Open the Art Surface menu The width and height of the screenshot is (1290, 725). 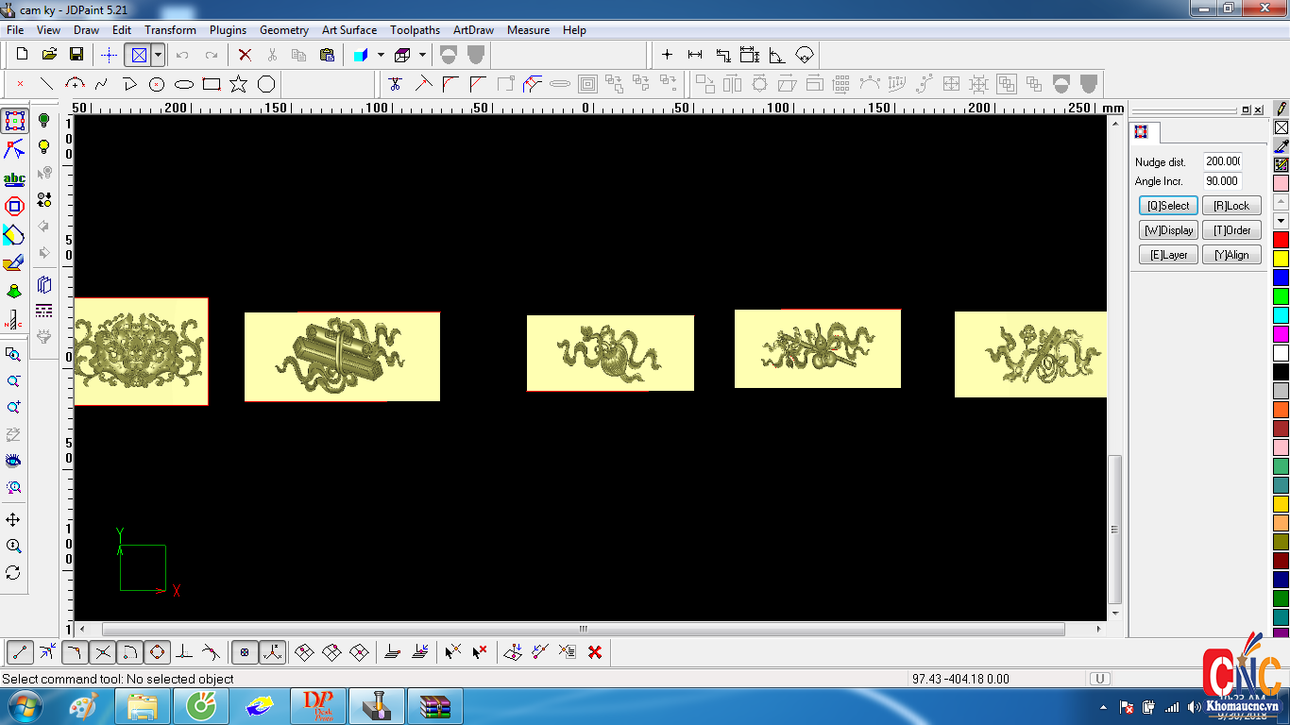[x=348, y=30]
